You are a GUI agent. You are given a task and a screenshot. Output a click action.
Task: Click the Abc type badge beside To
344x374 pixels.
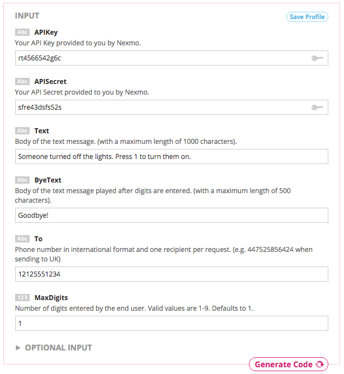coord(22,239)
